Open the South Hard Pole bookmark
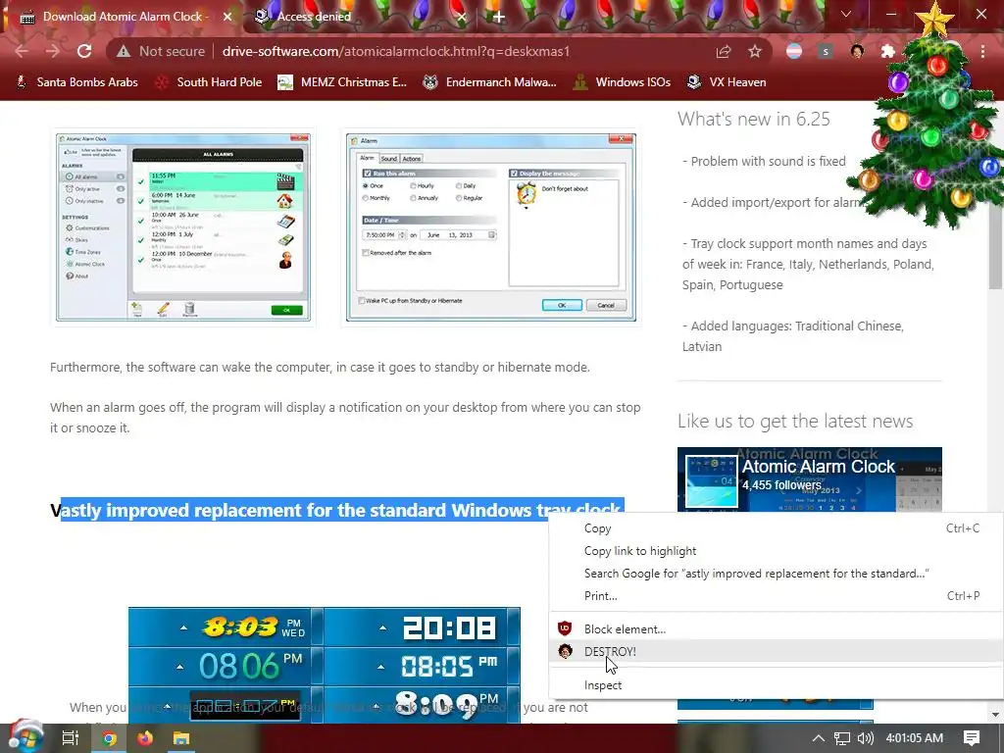 pos(210,82)
